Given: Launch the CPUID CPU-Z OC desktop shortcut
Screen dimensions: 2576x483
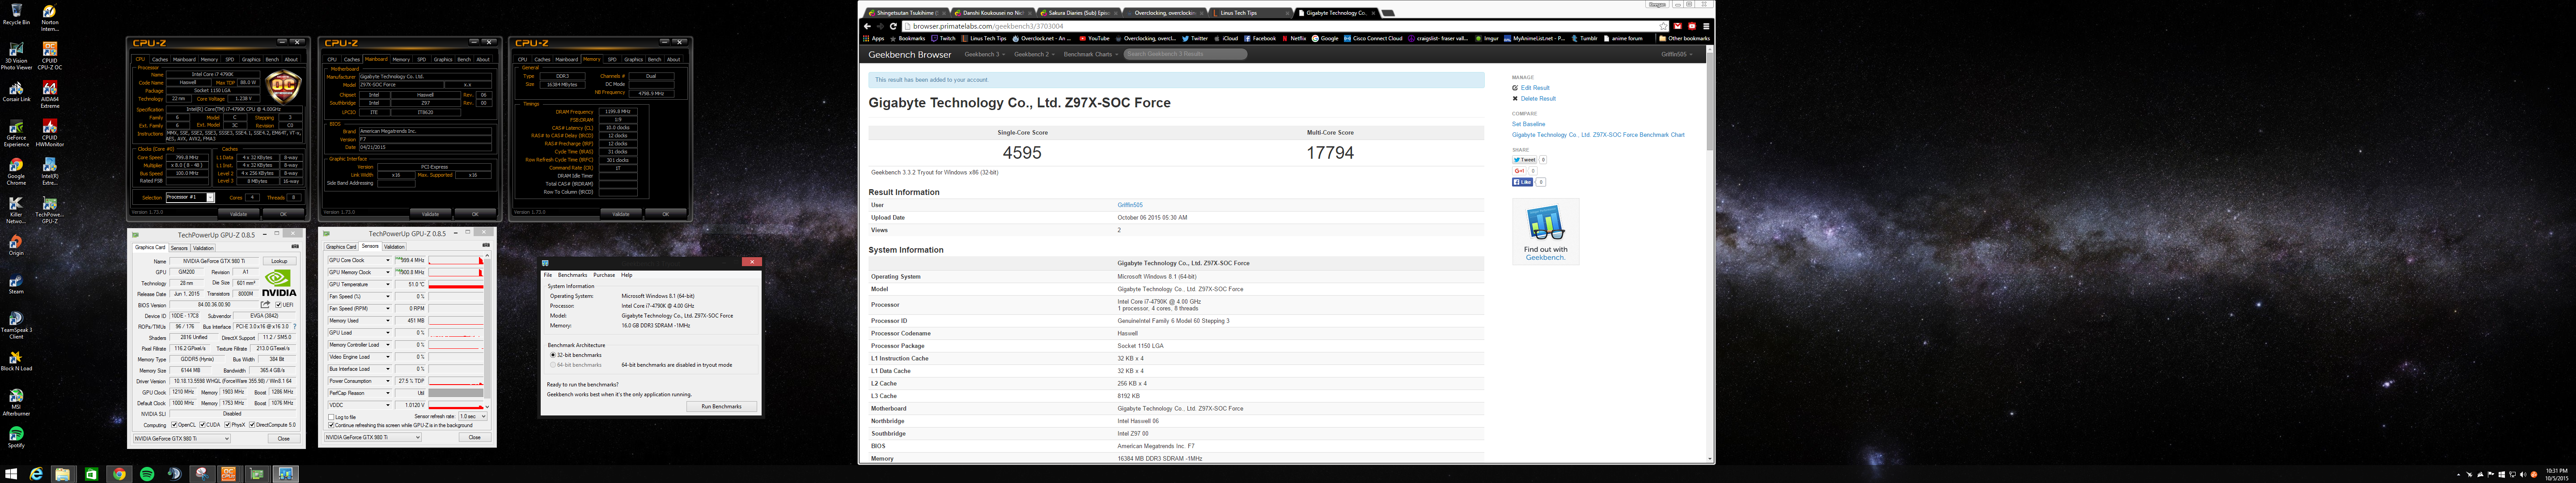Looking at the screenshot, I should [x=49, y=56].
